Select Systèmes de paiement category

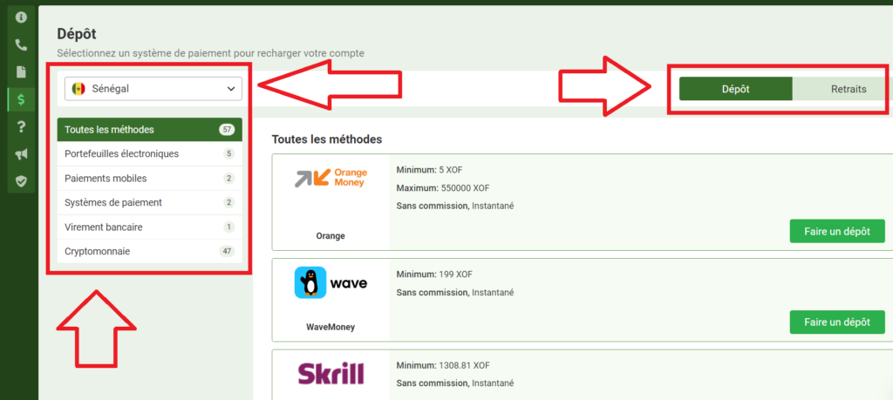(x=150, y=202)
